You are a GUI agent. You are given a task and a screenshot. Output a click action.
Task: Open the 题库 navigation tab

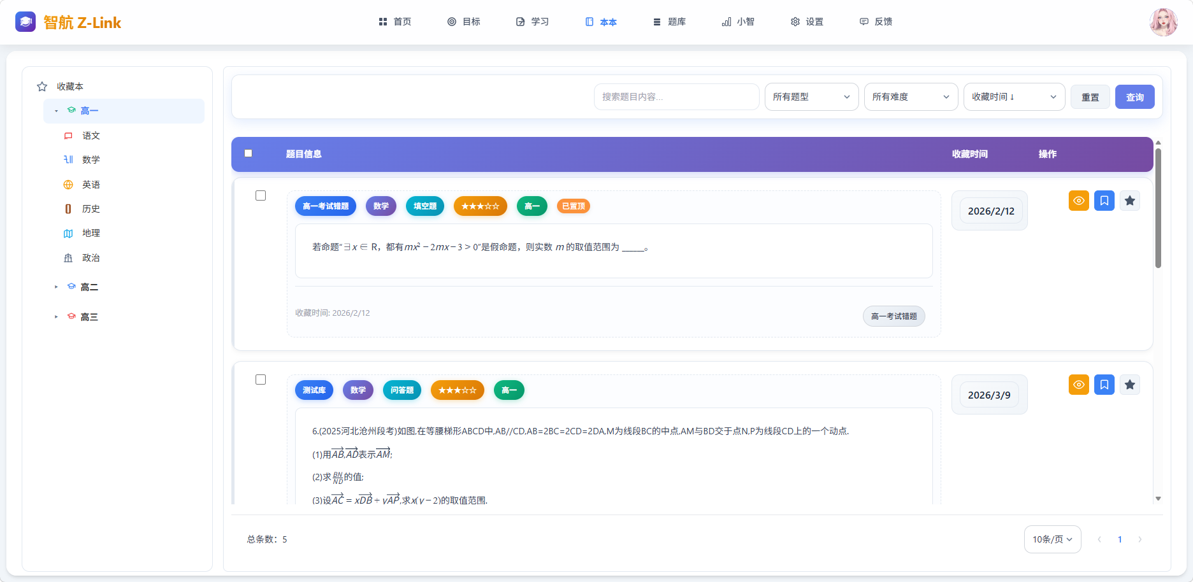click(670, 22)
